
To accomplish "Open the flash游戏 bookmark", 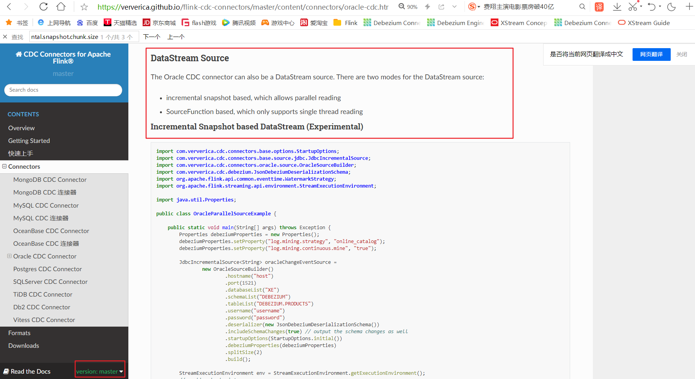I will pyautogui.click(x=199, y=23).
